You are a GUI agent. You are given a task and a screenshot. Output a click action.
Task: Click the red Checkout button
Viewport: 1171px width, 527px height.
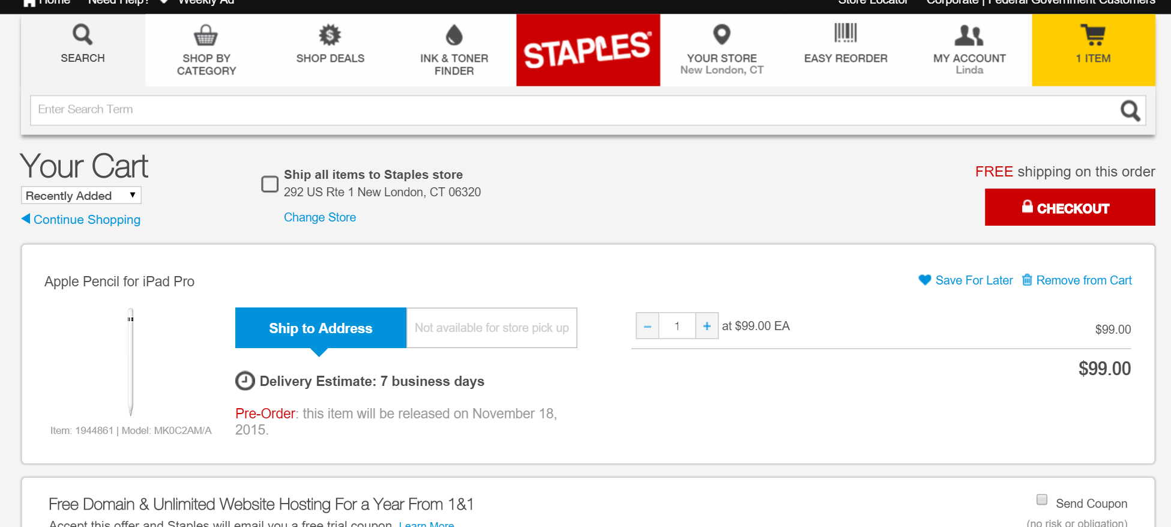pos(1070,207)
